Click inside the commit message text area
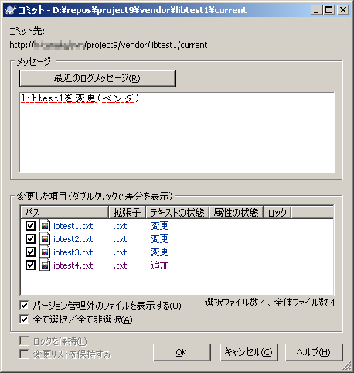The width and height of the screenshot is (354, 373). [177, 132]
